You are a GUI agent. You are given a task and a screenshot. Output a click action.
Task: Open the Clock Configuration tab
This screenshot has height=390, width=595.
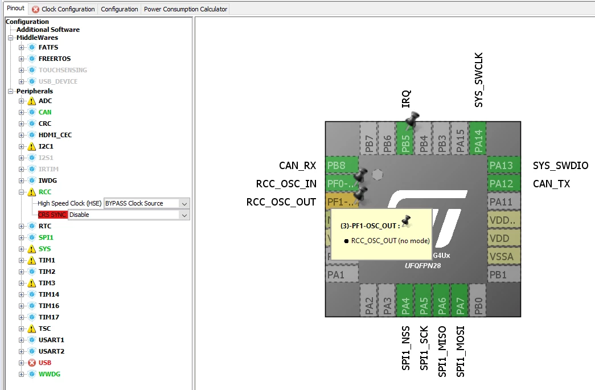click(x=63, y=9)
